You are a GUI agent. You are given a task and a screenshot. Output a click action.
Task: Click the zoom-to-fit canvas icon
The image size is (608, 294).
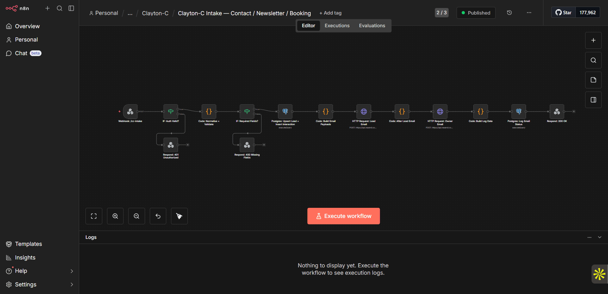click(94, 216)
